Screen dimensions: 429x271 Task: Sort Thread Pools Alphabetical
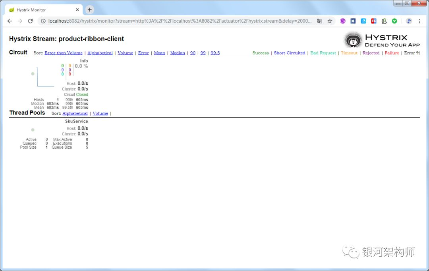point(75,113)
